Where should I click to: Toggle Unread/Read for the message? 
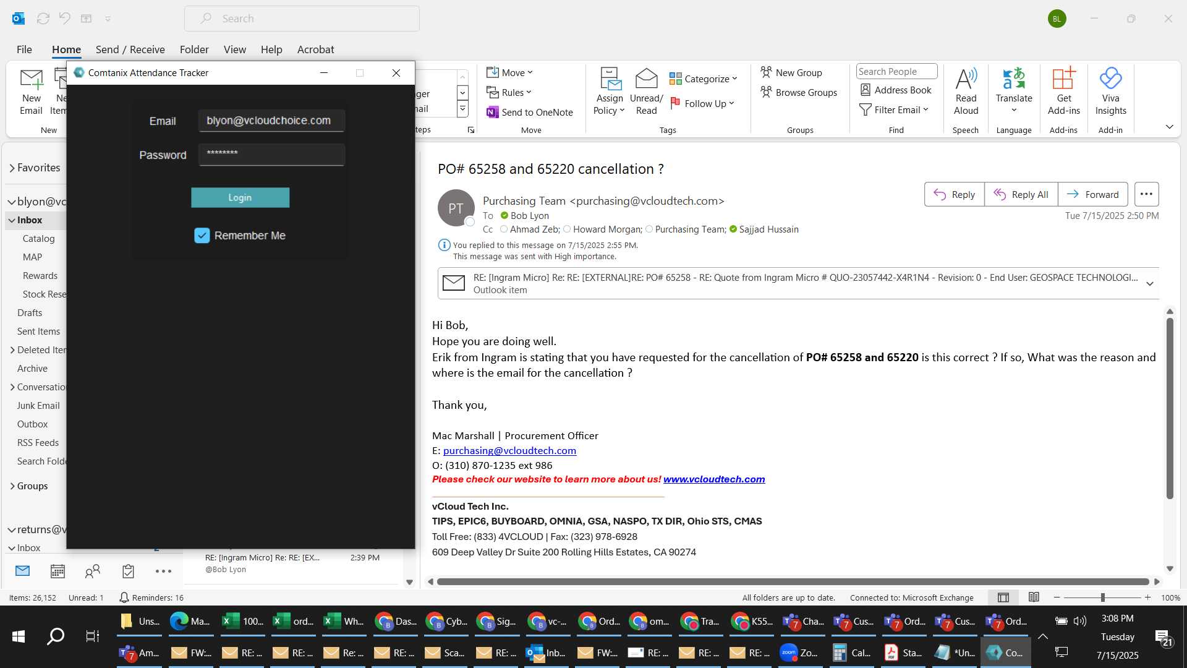(646, 92)
